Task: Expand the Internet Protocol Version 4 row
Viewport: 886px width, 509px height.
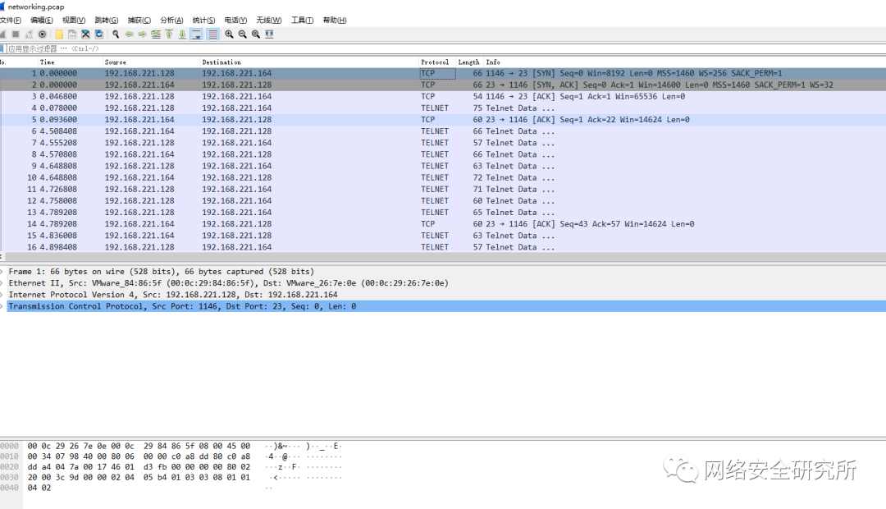Action: (x=5, y=294)
